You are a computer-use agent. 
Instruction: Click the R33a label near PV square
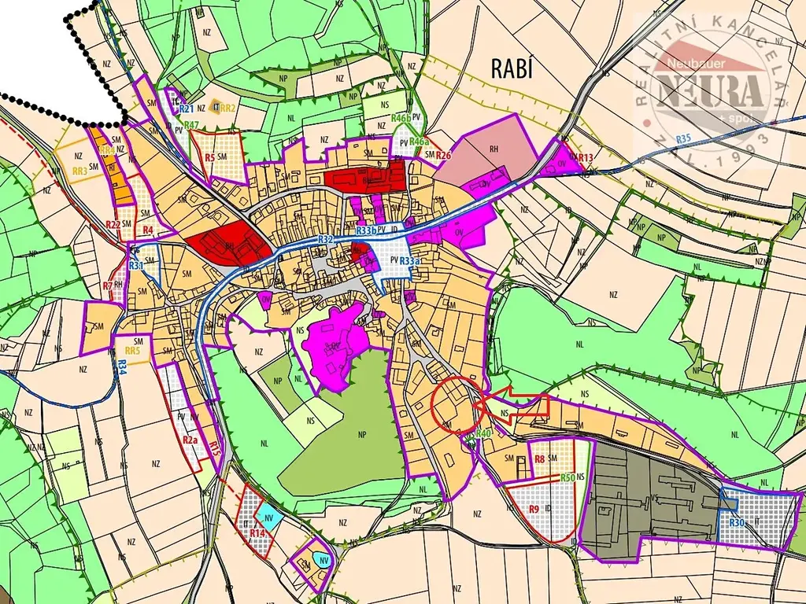coord(409,260)
